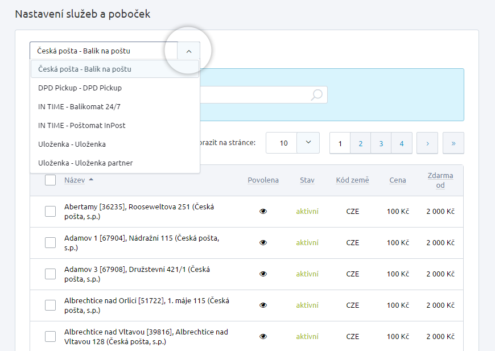Image resolution: width=495 pixels, height=351 pixels.
Task: Go to page 3
Action: 381,143
